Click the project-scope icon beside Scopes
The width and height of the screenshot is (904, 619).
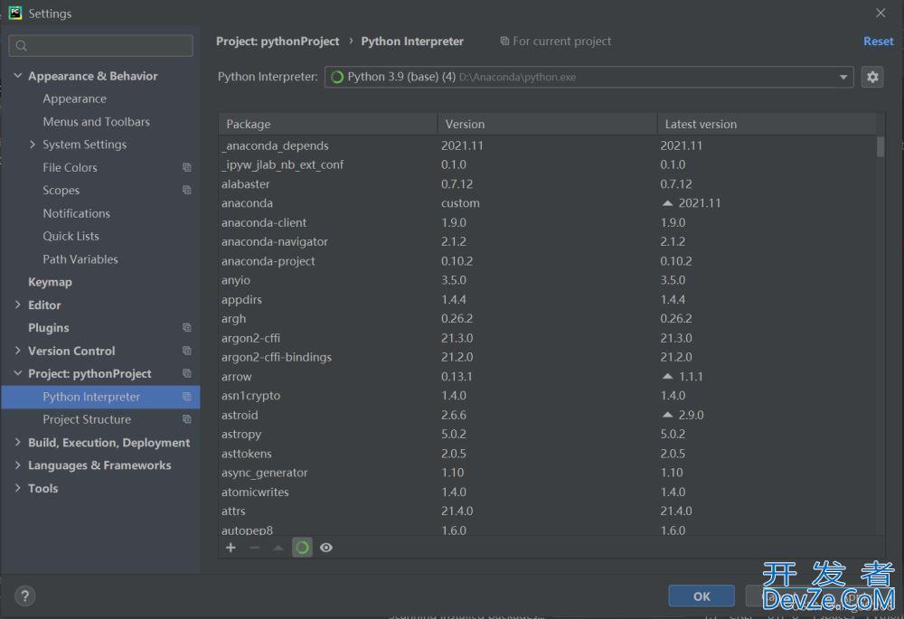click(x=187, y=190)
